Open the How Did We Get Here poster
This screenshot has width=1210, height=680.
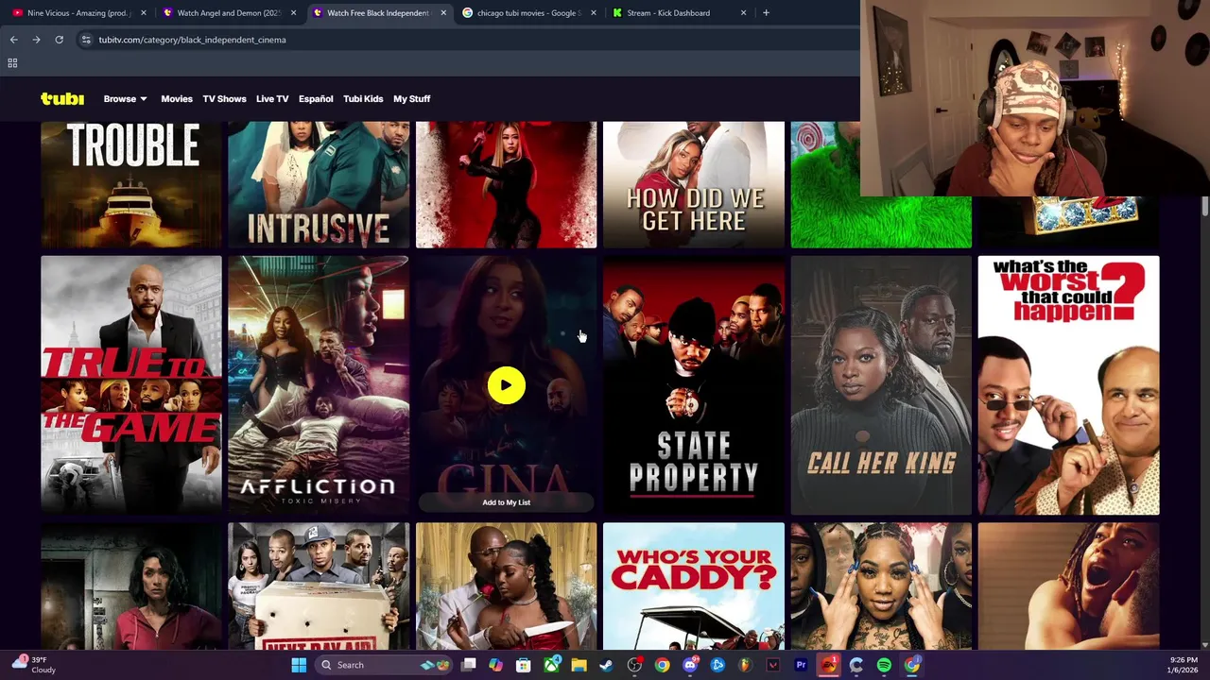tap(694, 184)
